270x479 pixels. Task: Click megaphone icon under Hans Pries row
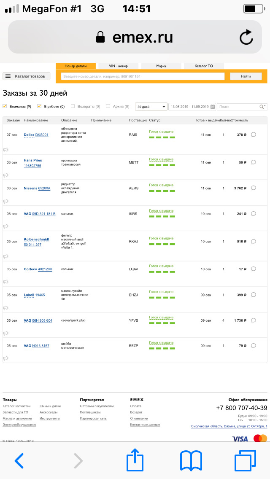[x=5, y=175]
